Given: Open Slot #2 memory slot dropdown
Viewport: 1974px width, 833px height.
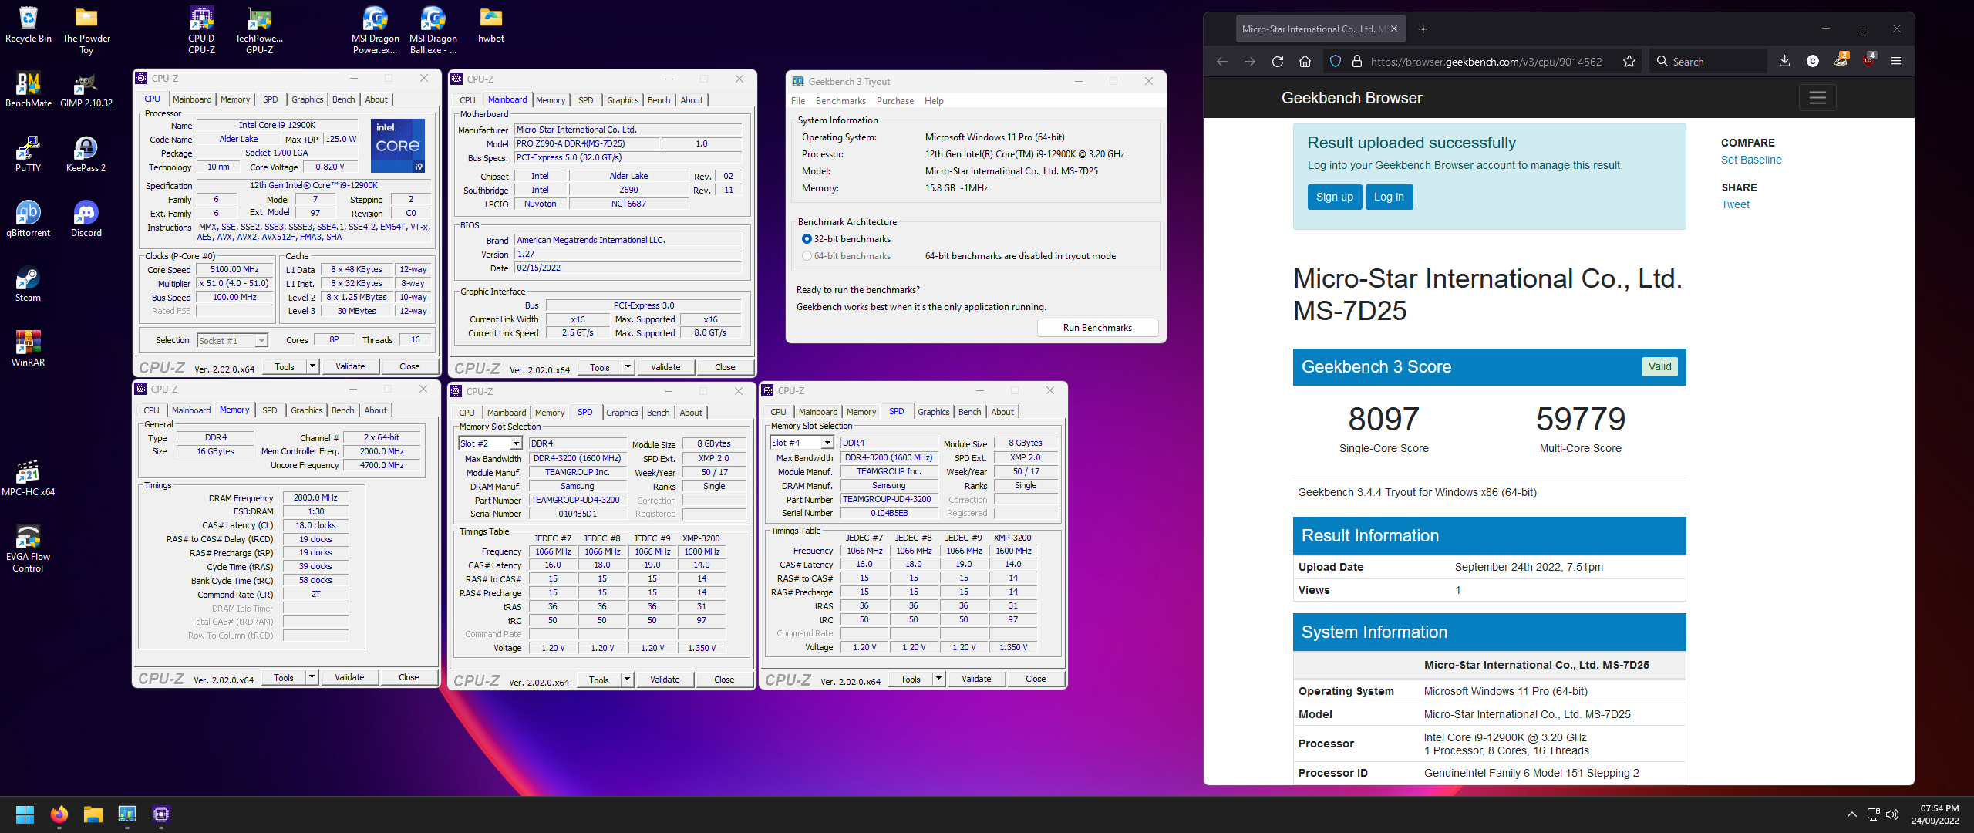Looking at the screenshot, I should [490, 443].
